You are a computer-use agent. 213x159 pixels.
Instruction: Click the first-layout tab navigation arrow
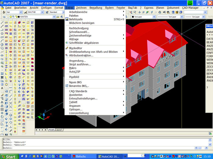click(36, 130)
